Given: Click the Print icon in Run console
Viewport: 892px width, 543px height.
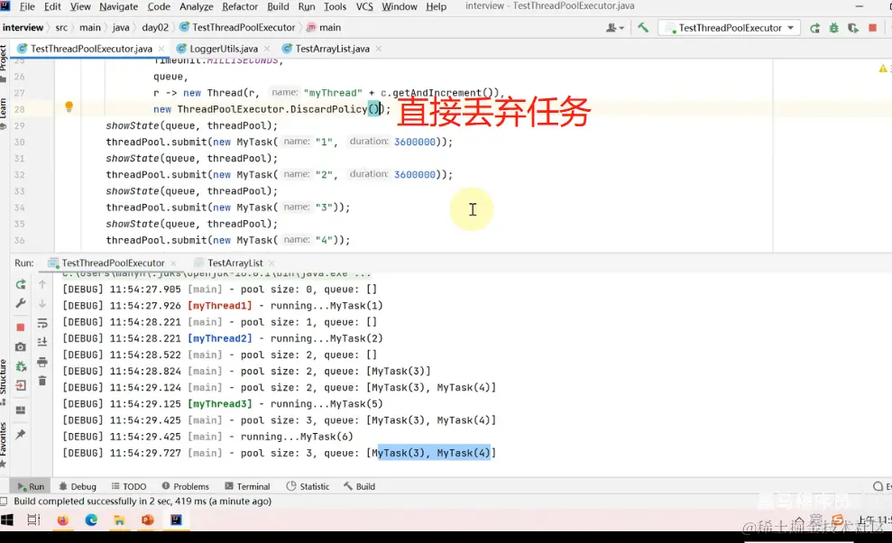Looking at the screenshot, I should tap(42, 362).
